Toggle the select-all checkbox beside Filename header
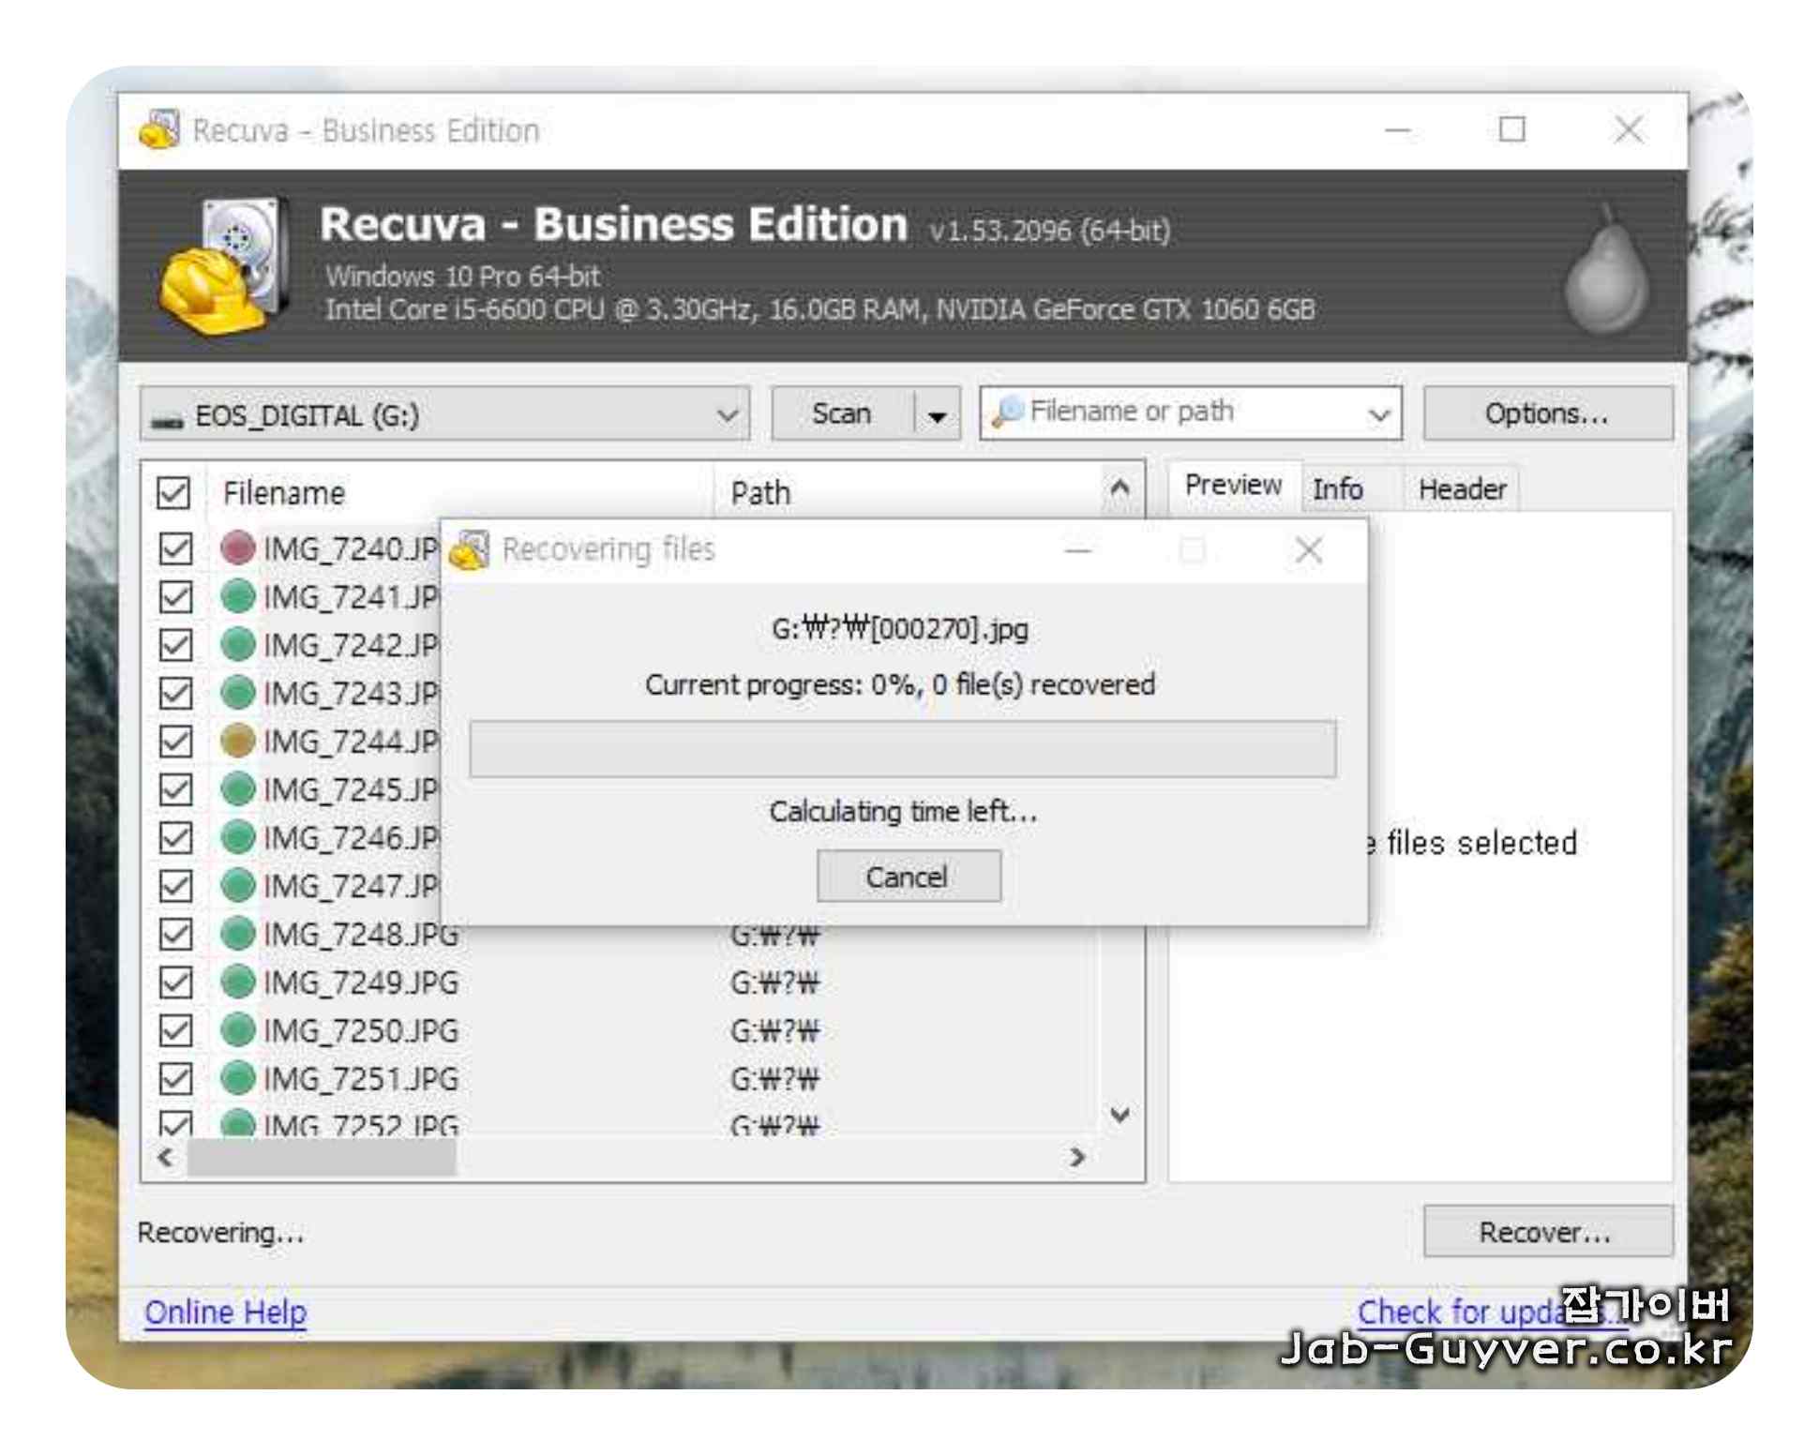 (174, 492)
